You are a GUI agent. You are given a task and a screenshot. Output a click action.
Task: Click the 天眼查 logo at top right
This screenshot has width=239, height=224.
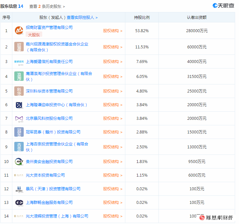pos(223,6)
